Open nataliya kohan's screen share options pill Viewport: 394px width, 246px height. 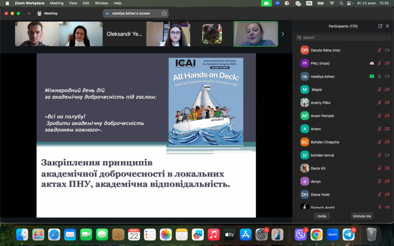[136, 13]
